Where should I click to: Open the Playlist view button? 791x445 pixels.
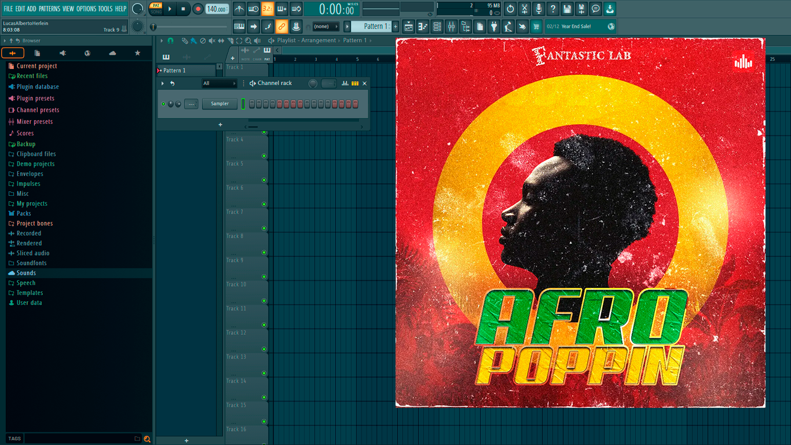409,26
